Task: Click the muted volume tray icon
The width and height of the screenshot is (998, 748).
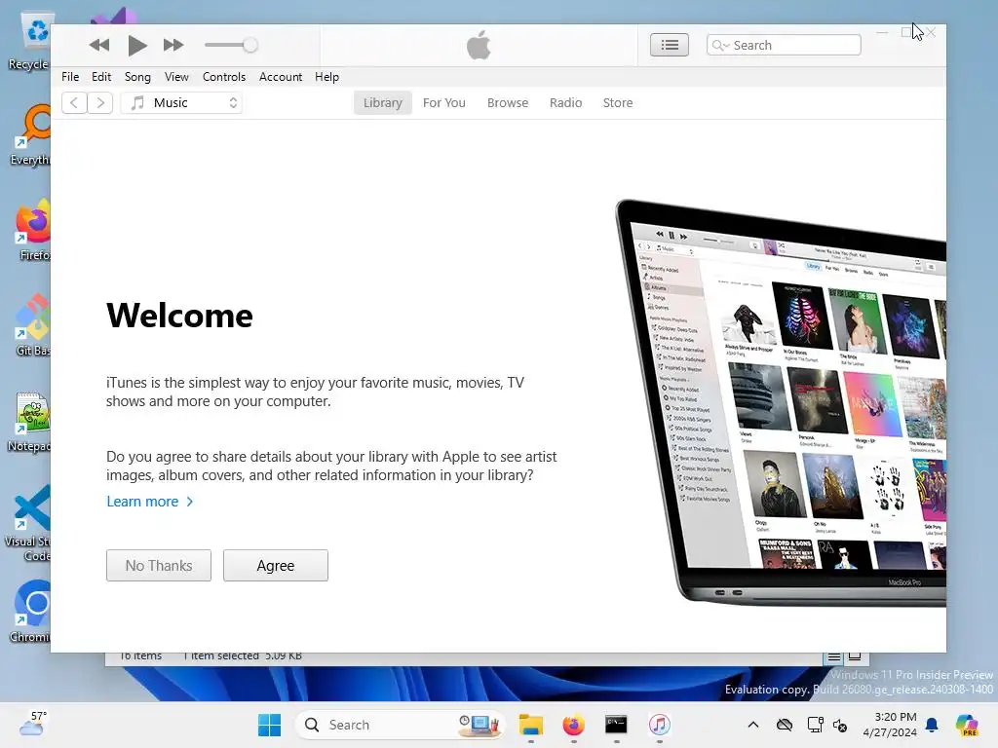Action: pyautogui.click(x=840, y=725)
